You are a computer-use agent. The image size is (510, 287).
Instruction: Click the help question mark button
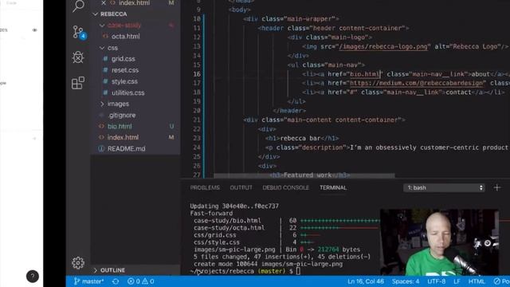coord(33,277)
